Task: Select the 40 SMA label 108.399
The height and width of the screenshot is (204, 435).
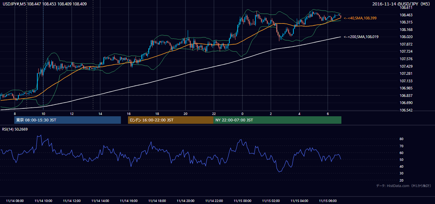Action: click(361, 18)
